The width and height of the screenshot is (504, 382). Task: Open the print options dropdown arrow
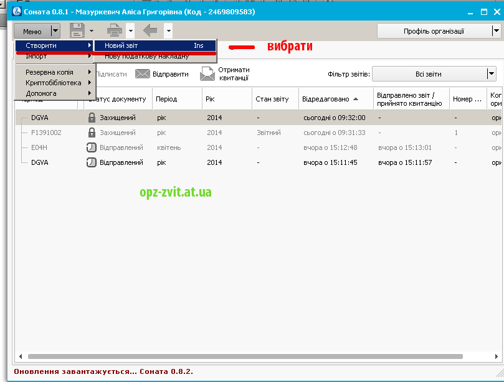coord(130,31)
